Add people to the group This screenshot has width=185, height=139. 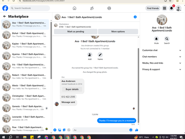[90, 55]
